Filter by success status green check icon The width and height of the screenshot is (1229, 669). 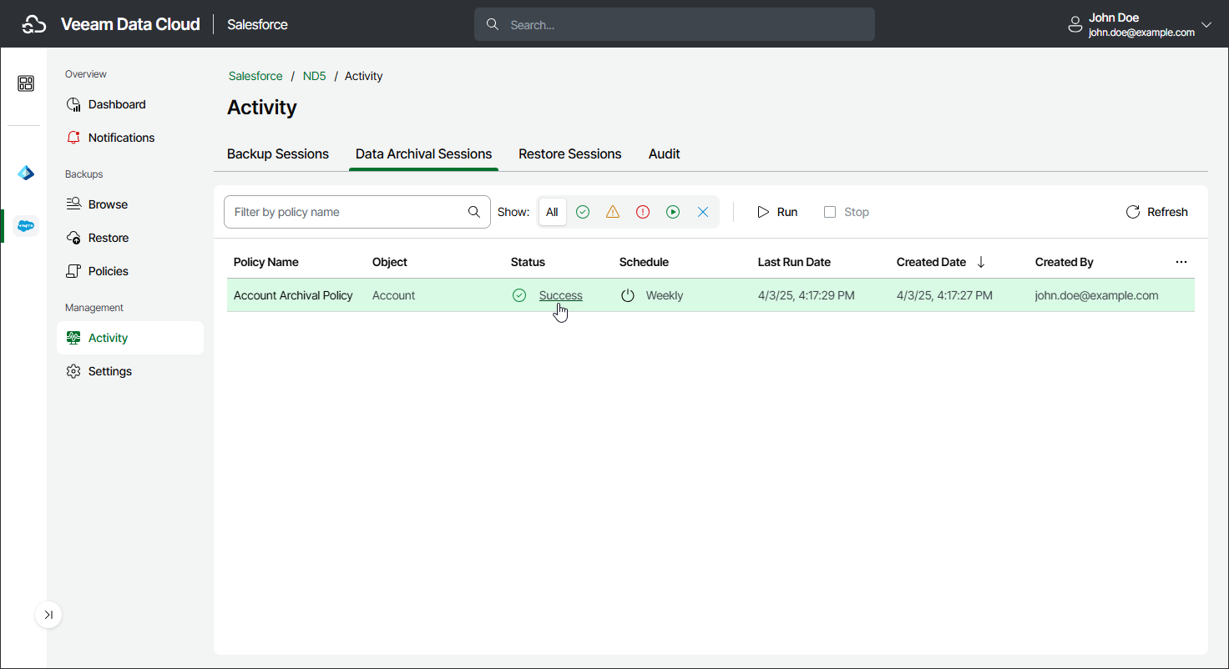tap(583, 212)
